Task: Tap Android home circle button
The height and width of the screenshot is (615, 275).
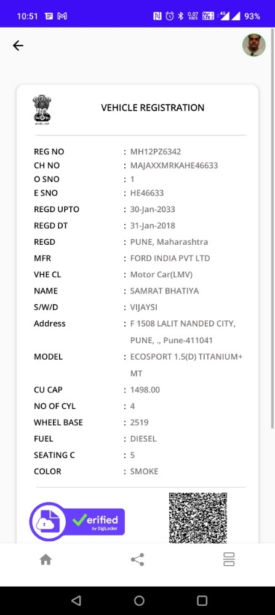Action: [139, 600]
